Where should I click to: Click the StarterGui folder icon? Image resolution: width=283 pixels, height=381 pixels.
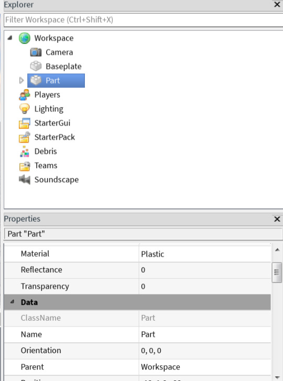[24, 123]
